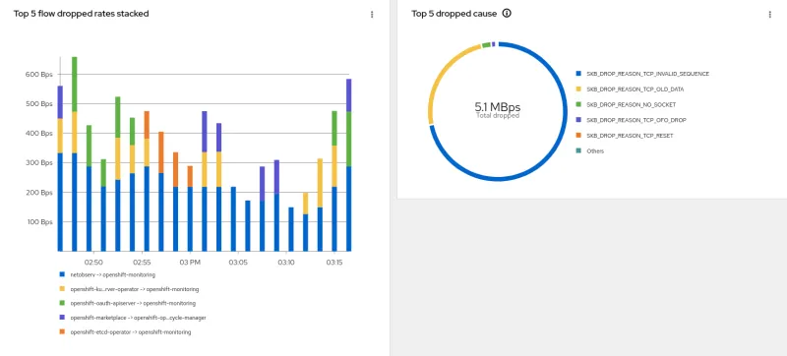Click SKB_DROP_REASON_TCP_OFO_DROP legend text
787x356 pixels.
(636, 120)
